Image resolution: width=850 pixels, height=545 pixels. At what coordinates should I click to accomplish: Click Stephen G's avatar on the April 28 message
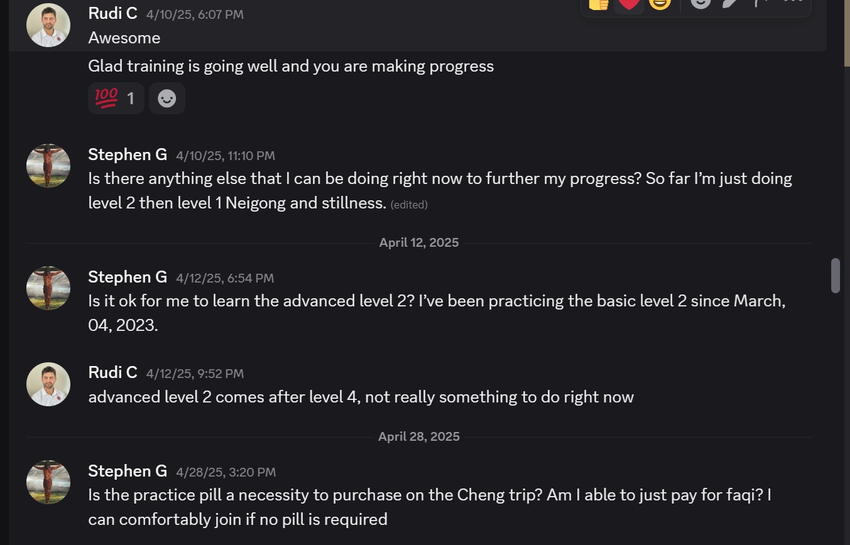pyautogui.click(x=48, y=482)
